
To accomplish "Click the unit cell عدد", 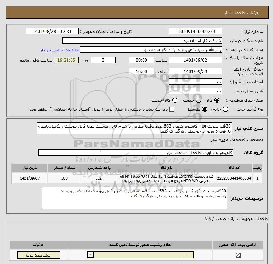I will click(x=99, y=178).
